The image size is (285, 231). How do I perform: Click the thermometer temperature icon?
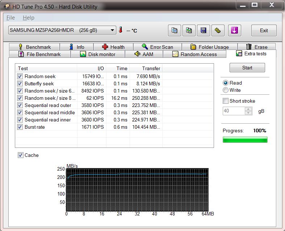click(121, 30)
